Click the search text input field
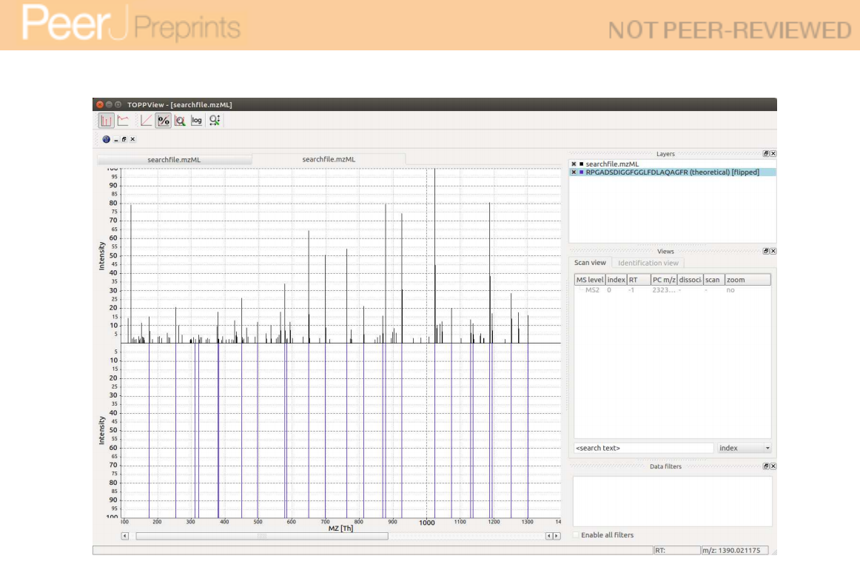 pyautogui.click(x=642, y=448)
